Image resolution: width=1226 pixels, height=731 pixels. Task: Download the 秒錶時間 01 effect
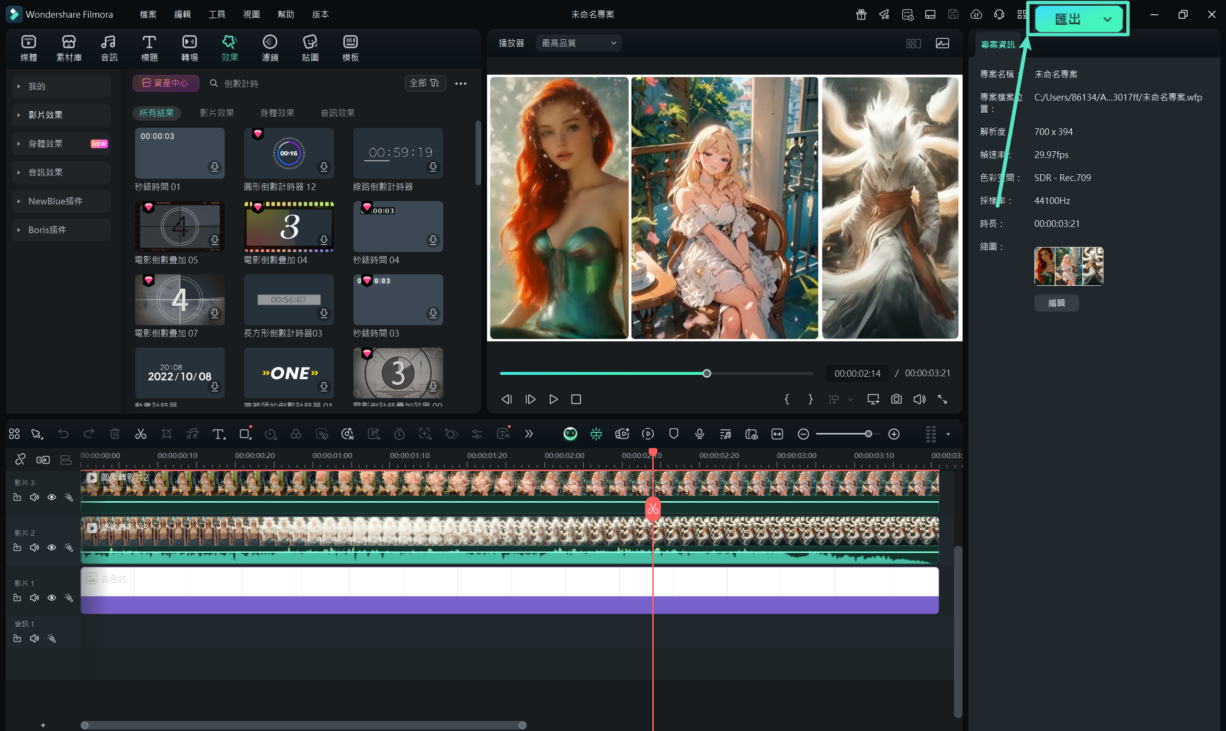point(215,167)
